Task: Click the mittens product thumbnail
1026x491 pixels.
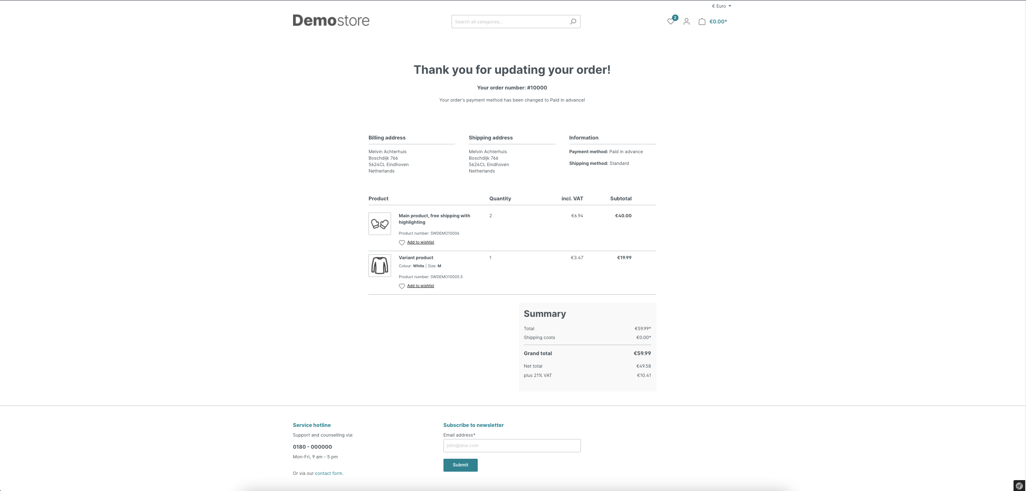Action: point(380,224)
